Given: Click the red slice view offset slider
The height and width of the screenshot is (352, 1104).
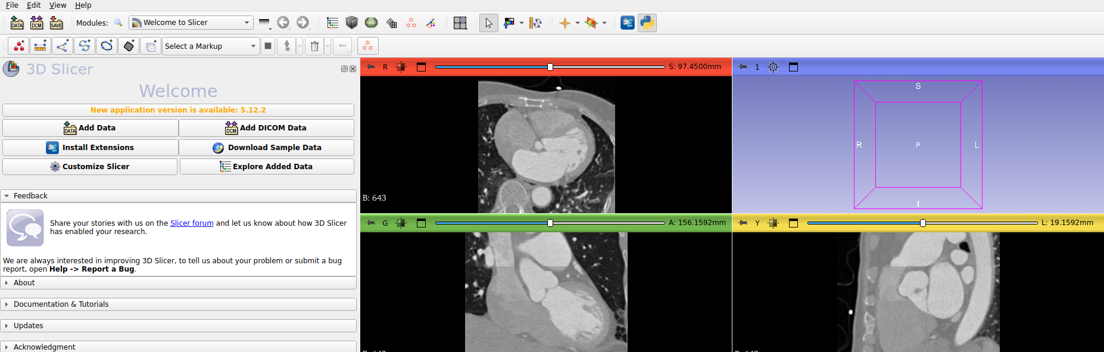Looking at the screenshot, I should pyautogui.click(x=550, y=67).
